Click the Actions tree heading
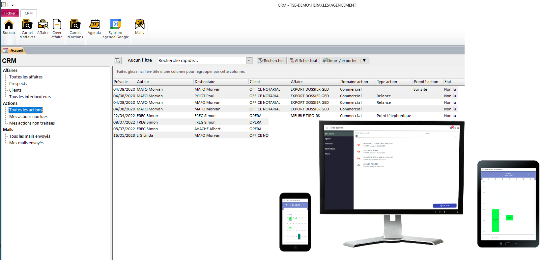 (x=10, y=103)
